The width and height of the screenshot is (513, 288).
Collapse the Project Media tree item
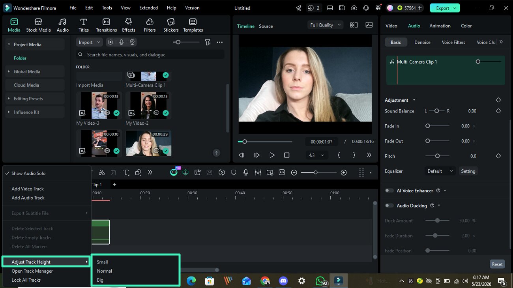tap(9, 45)
